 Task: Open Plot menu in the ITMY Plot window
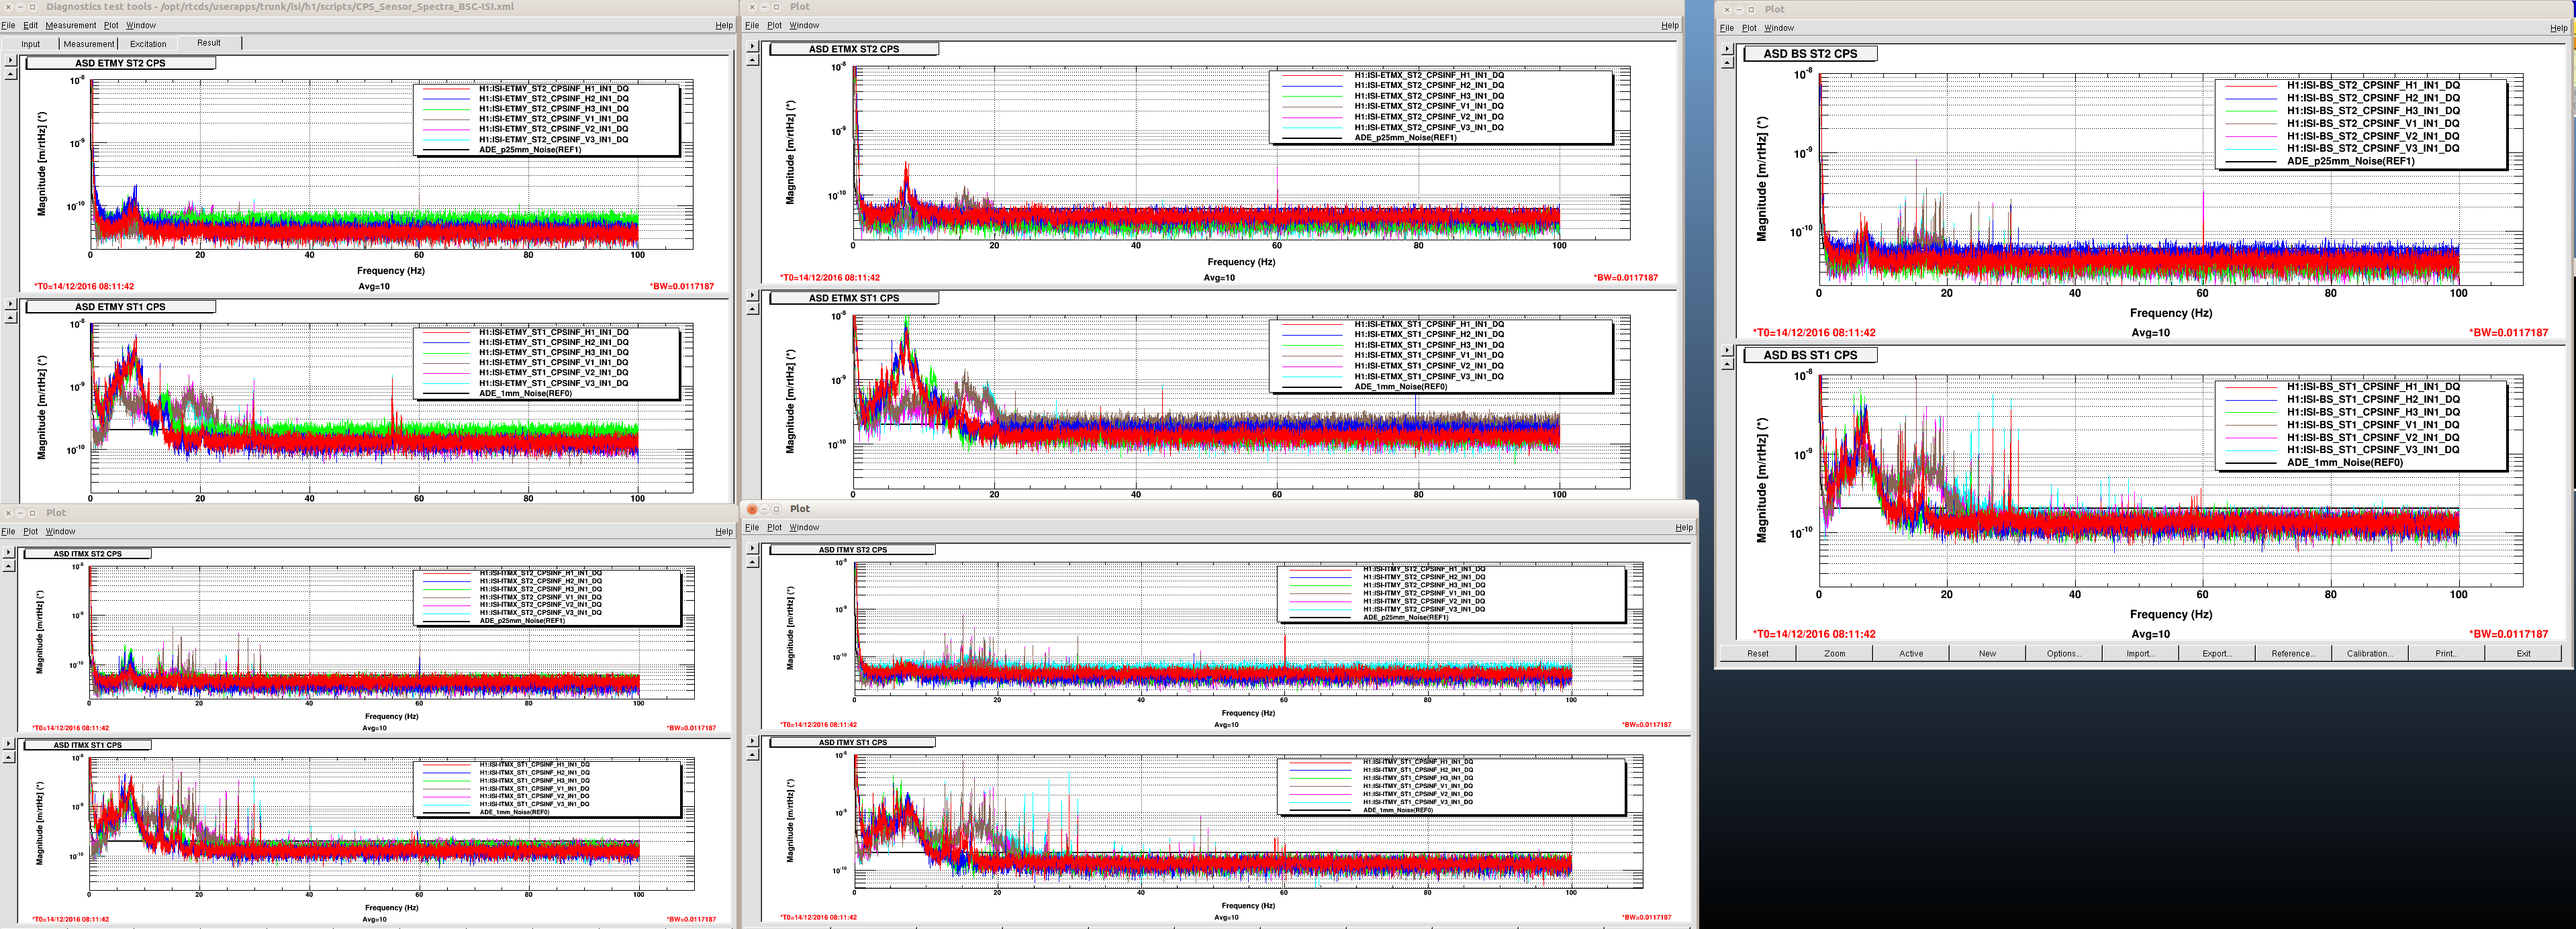point(774,527)
